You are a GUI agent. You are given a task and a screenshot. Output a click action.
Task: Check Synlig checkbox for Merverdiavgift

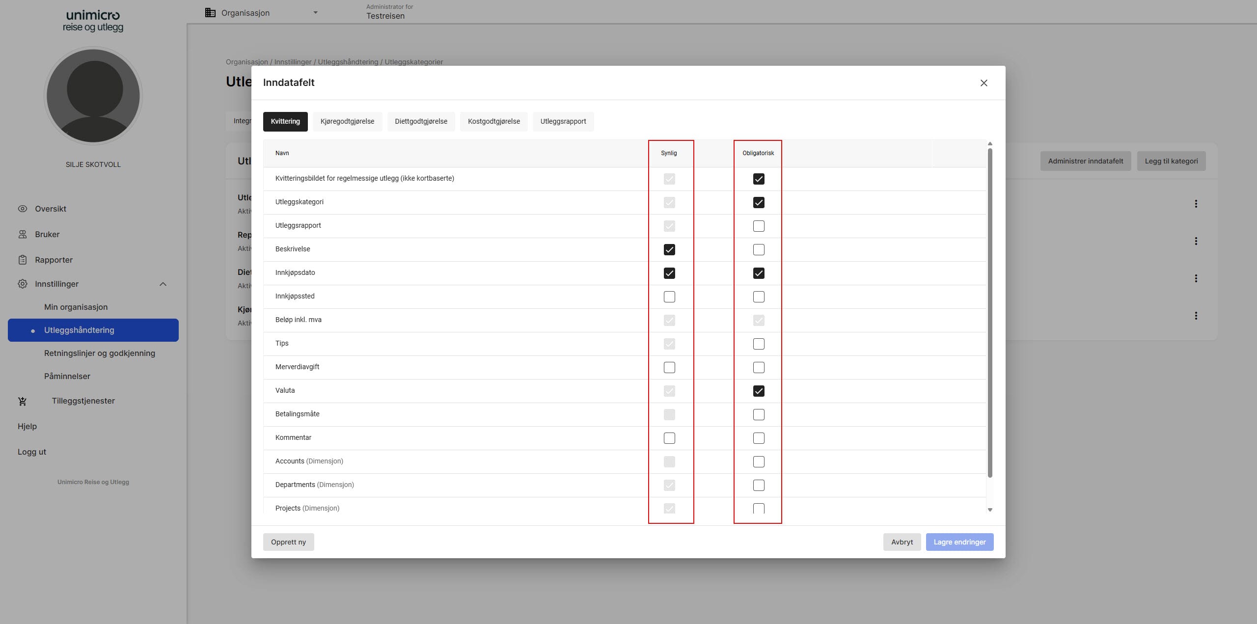(x=669, y=367)
